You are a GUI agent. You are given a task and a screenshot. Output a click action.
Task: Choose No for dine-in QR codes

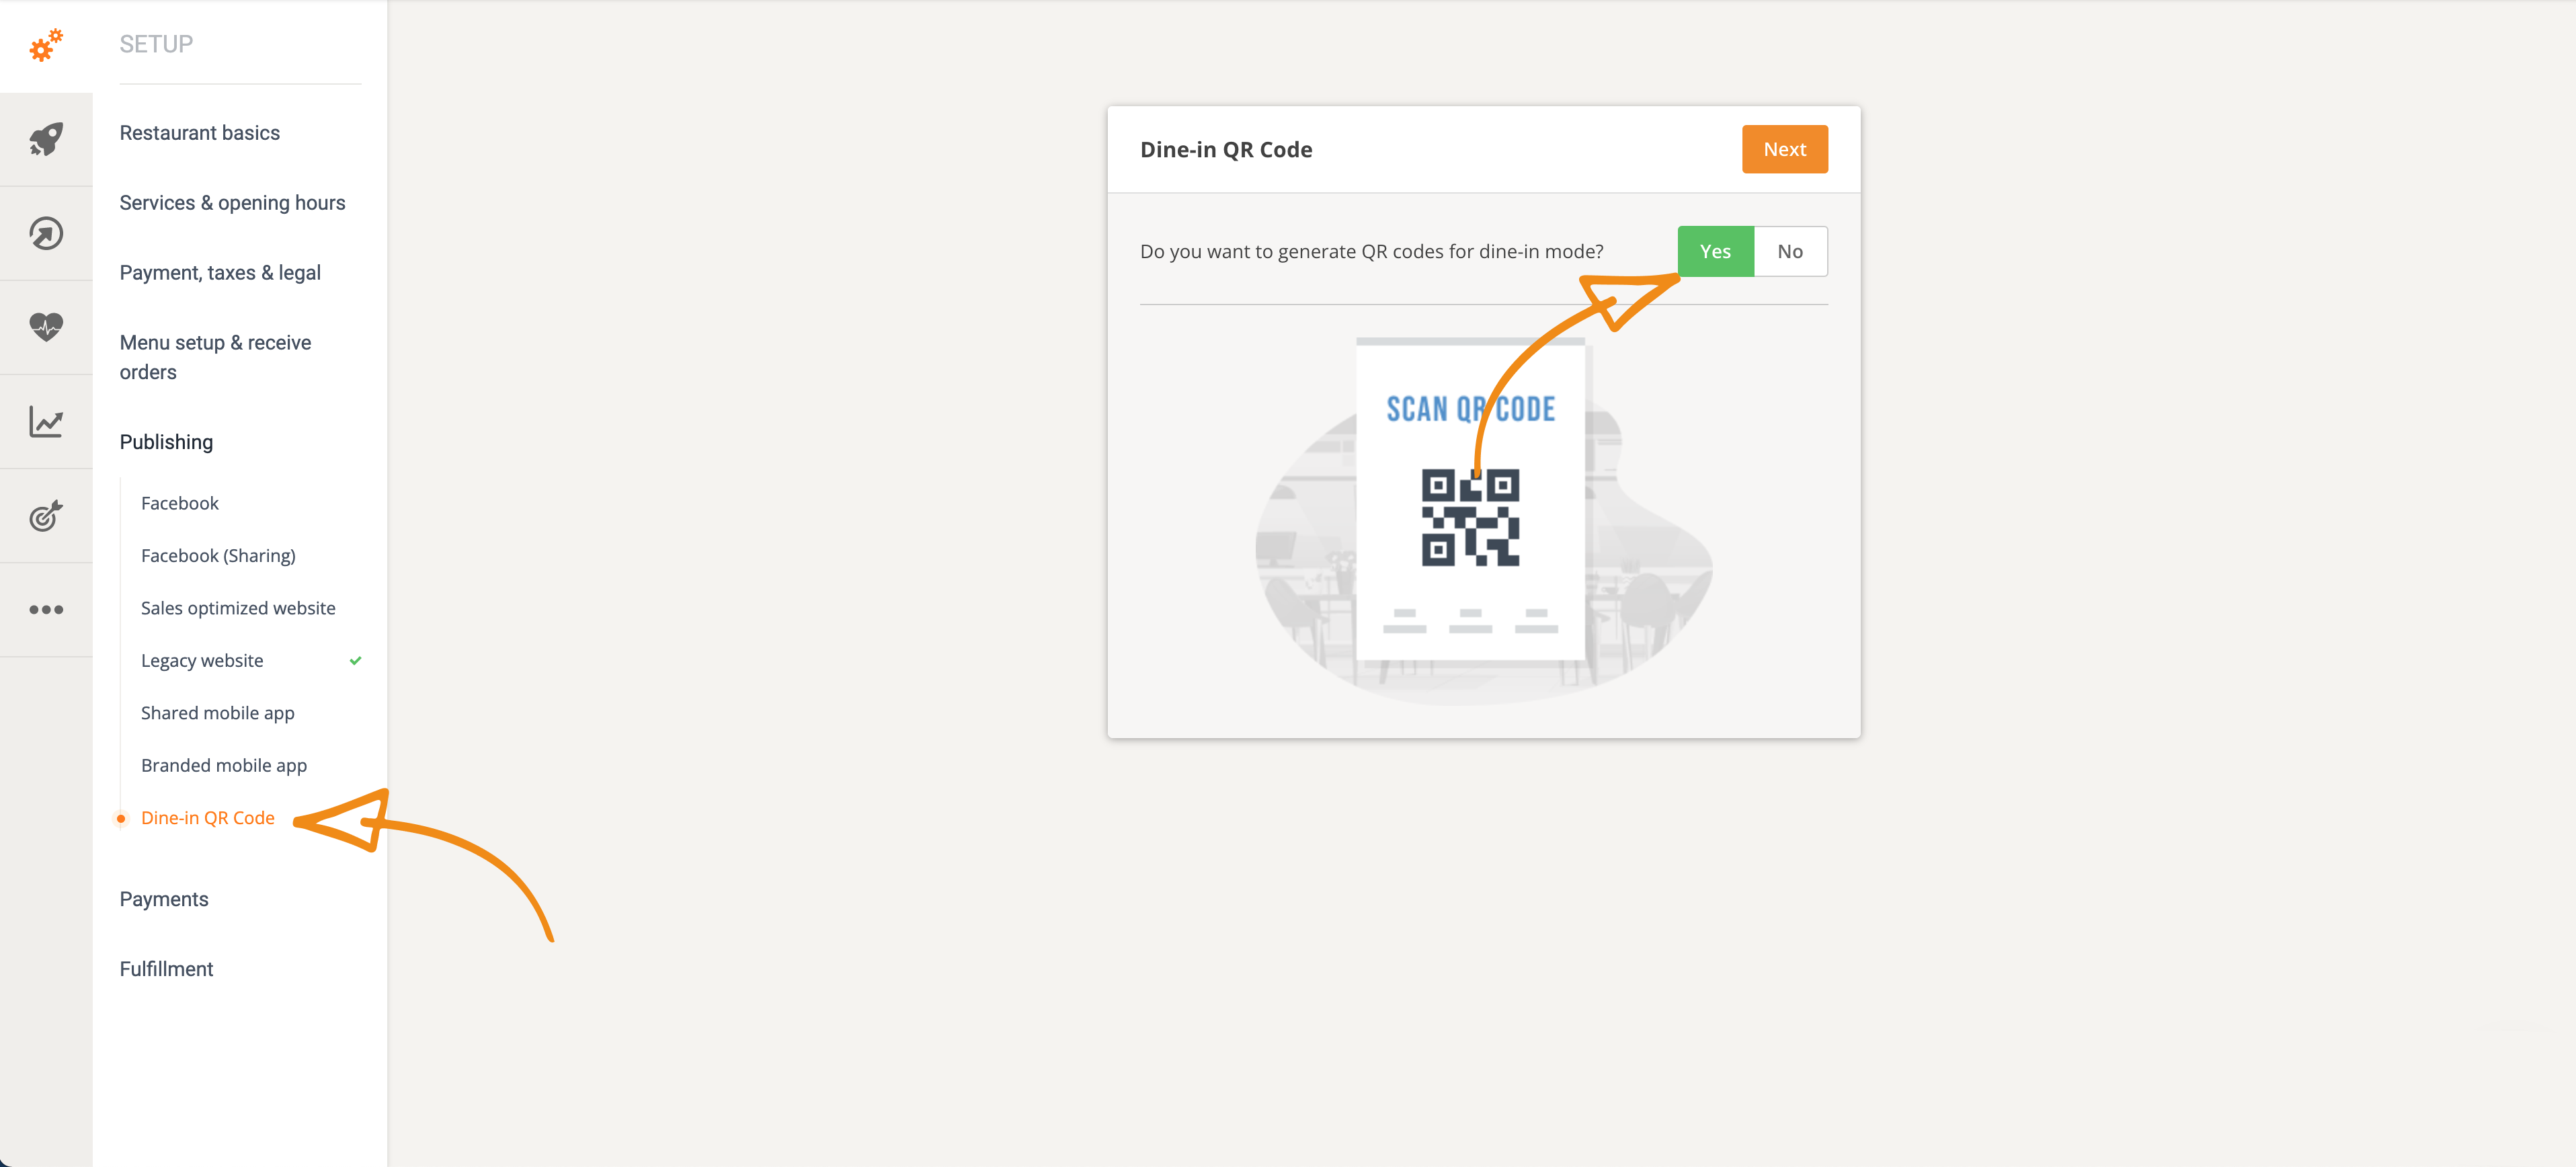tap(1790, 251)
